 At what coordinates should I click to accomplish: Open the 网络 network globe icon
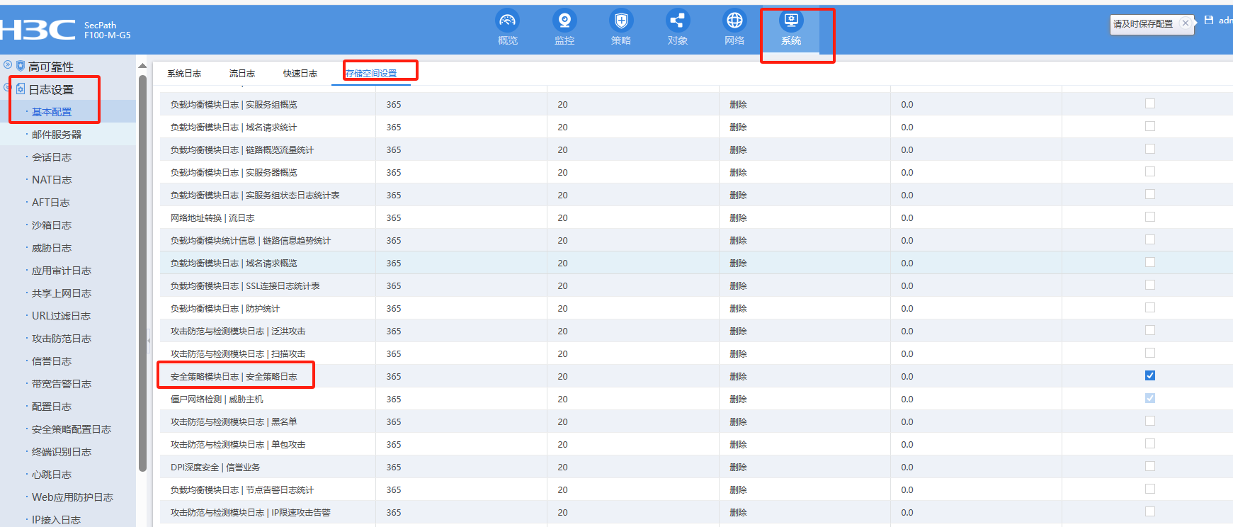pos(734,21)
